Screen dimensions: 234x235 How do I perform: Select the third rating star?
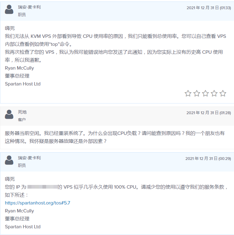point(205,93)
